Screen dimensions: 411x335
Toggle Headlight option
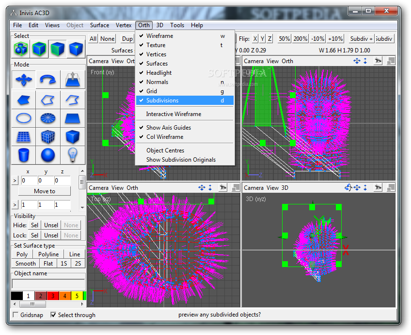[x=185, y=73]
